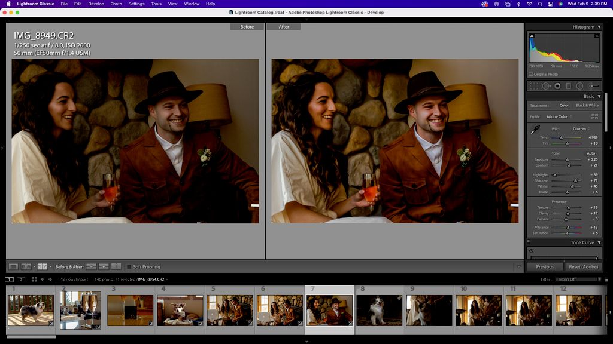The width and height of the screenshot is (613, 344).
Task: Open the Window menu
Action: (192, 4)
